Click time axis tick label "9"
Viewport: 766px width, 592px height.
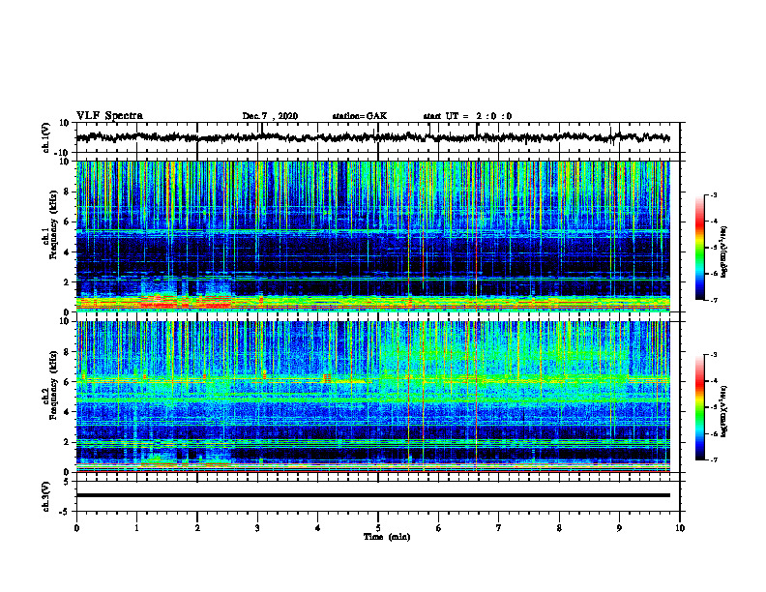(x=620, y=528)
